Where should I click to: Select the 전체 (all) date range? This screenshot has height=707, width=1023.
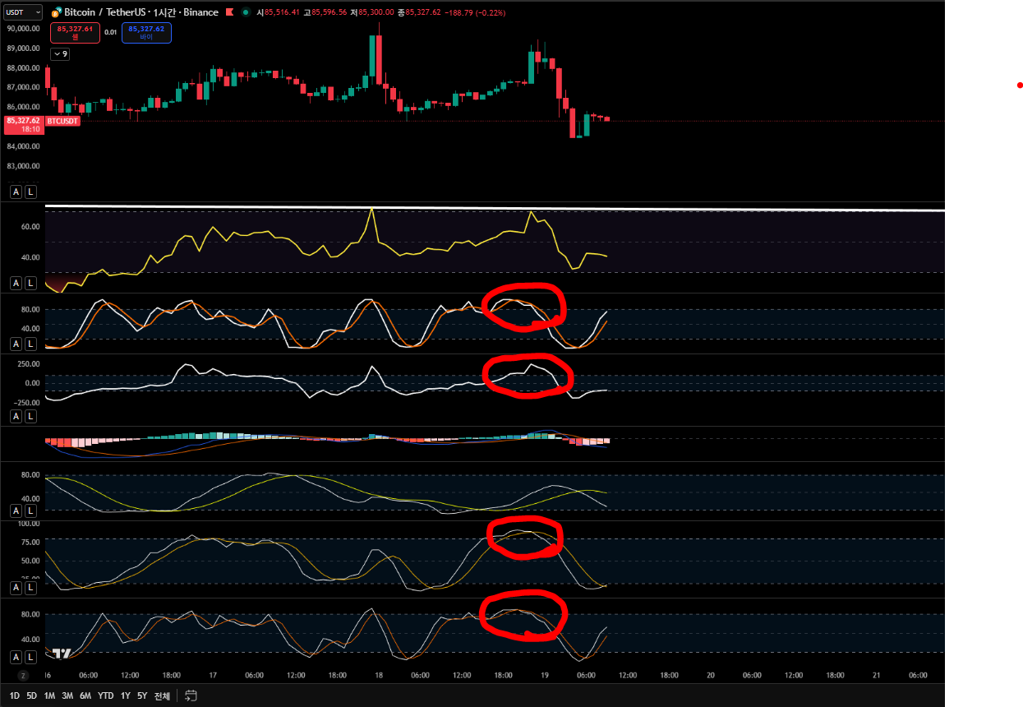(163, 695)
